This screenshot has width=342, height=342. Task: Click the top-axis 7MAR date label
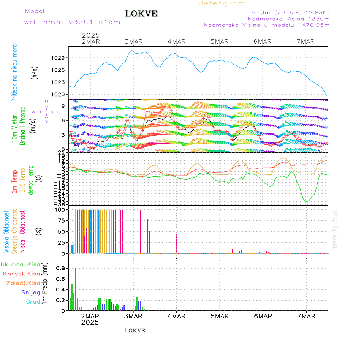[x=306, y=41]
